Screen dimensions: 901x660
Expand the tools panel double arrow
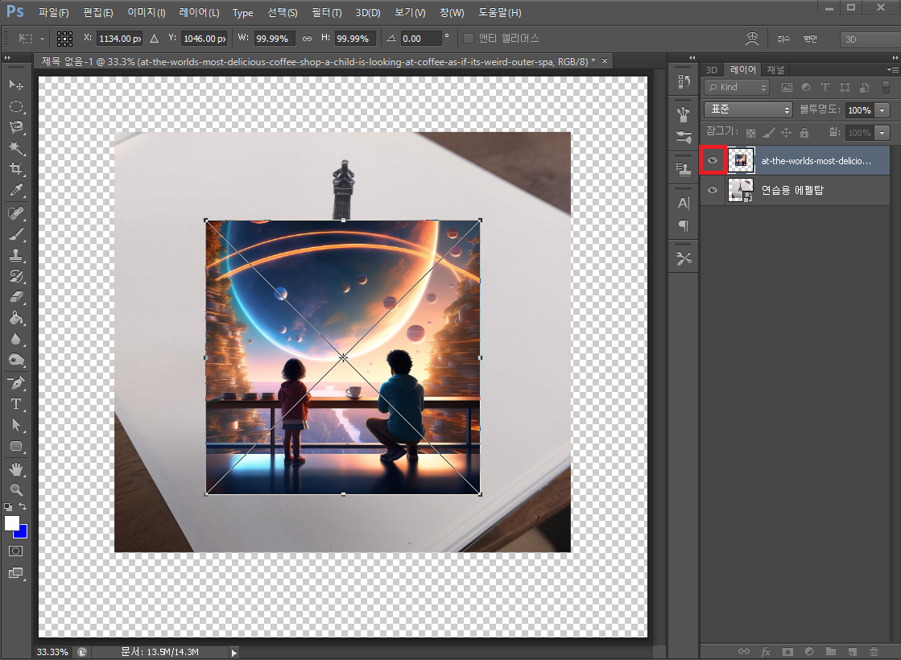[7, 57]
